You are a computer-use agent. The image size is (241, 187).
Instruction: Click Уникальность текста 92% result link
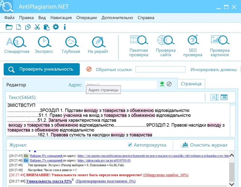tap(49, 181)
